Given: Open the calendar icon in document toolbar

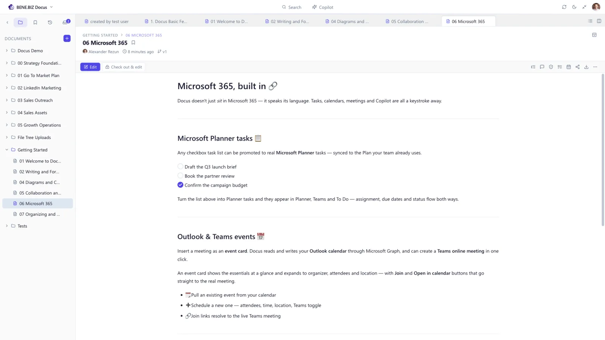Looking at the screenshot, I should tap(569, 67).
